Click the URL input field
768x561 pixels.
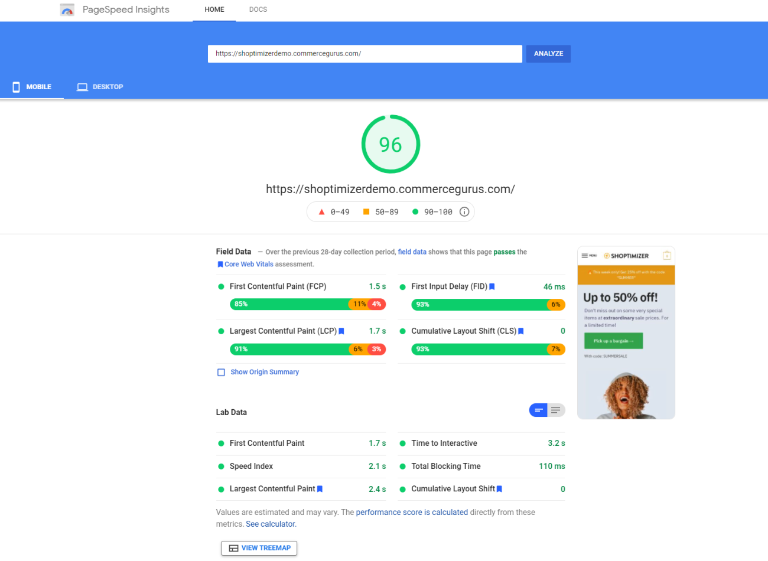[x=365, y=54]
